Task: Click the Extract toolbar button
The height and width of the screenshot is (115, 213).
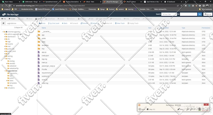Action: (136, 19)
